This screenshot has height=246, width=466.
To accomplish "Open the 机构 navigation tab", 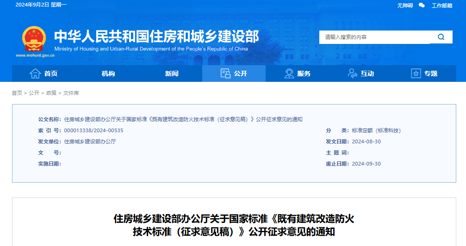I will 108,74.
